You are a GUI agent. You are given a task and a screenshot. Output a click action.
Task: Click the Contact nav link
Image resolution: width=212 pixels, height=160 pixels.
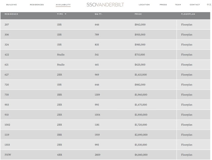pyautogui.click(x=195, y=5)
